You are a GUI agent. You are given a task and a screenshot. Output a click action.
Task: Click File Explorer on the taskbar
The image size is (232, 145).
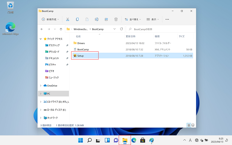[x=125, y=140]
